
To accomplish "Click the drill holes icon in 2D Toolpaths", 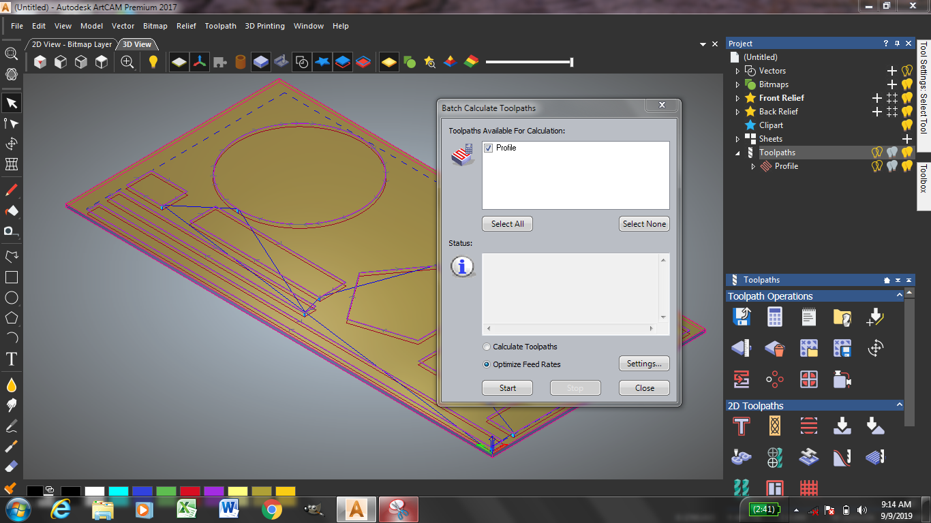I will pos(775,457).
